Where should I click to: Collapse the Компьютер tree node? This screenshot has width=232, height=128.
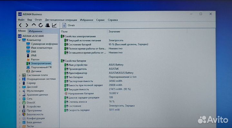(x=20, y=40)
